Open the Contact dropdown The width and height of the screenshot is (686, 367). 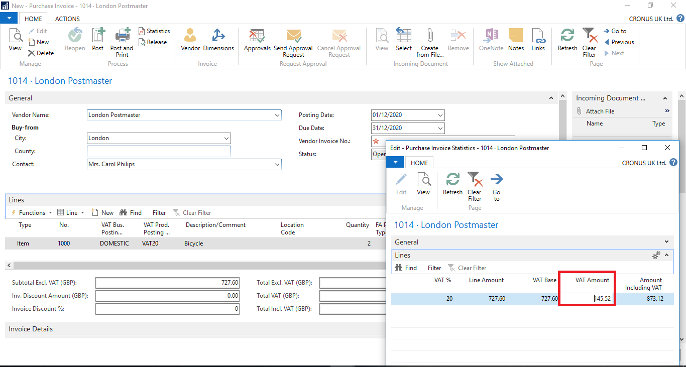(277, 164)
